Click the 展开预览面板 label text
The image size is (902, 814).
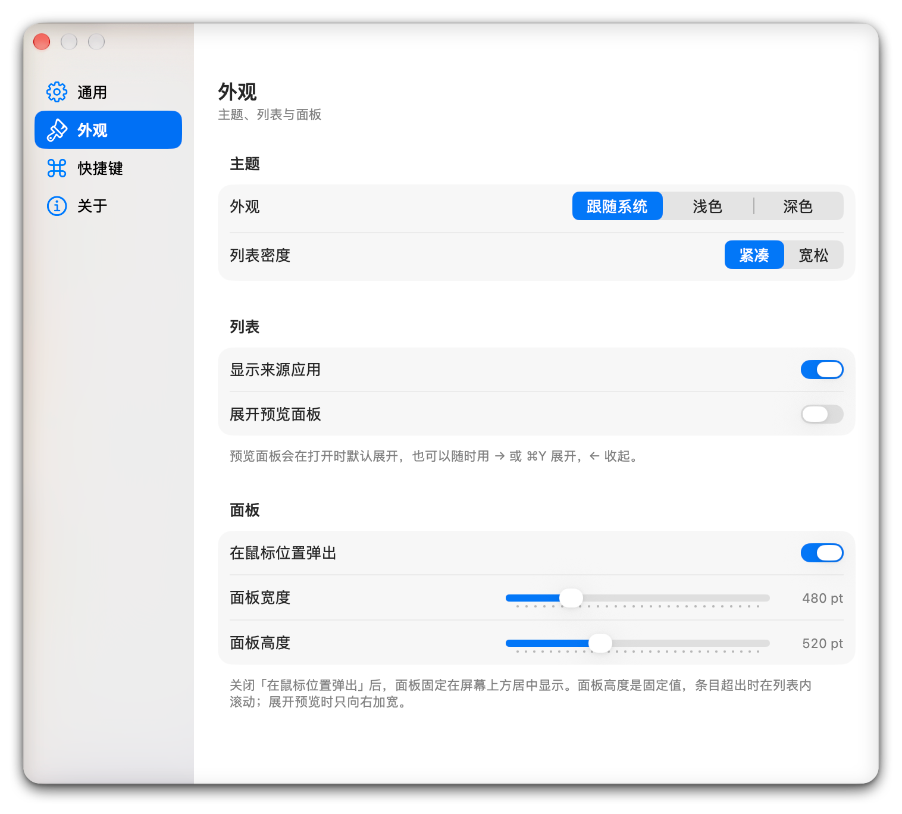coord(275,414)
